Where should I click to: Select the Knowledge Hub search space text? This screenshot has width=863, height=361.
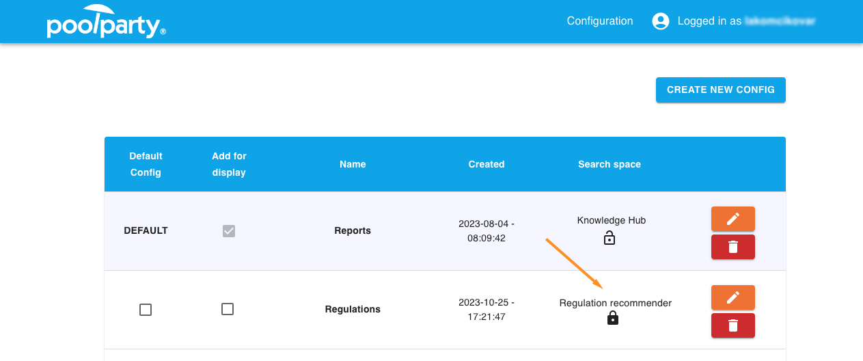click(x=611, y=220)
